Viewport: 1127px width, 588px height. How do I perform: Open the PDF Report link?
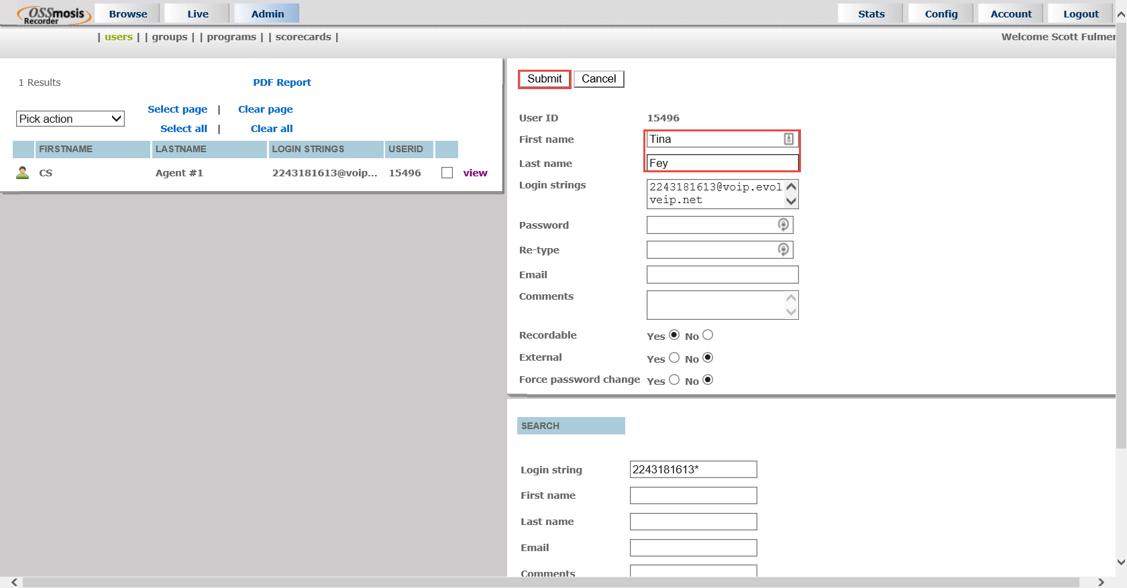point(282,82)
